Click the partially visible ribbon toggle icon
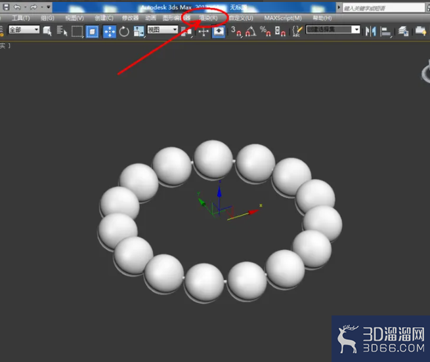 click(421, 31)
